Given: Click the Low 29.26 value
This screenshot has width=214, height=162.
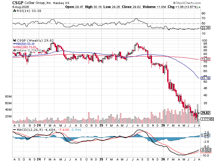Looking at the screenshot, I should [x=112, y=7].
